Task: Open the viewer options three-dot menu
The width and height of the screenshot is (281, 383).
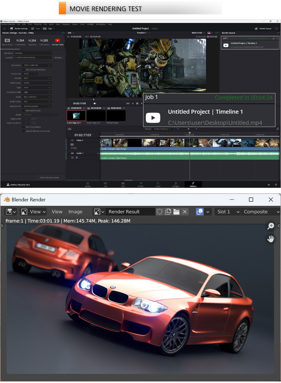Action: pos(217,33)
